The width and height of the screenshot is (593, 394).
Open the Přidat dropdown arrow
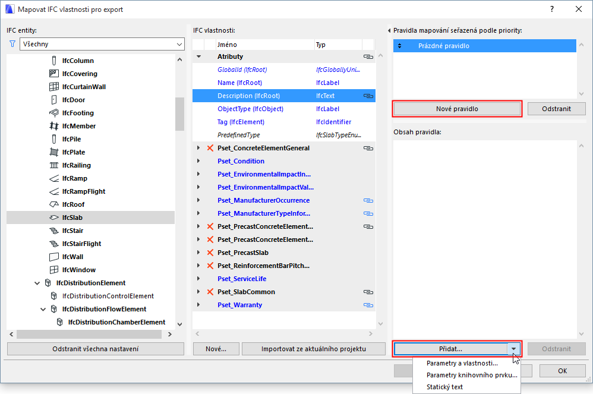(513, 349)
